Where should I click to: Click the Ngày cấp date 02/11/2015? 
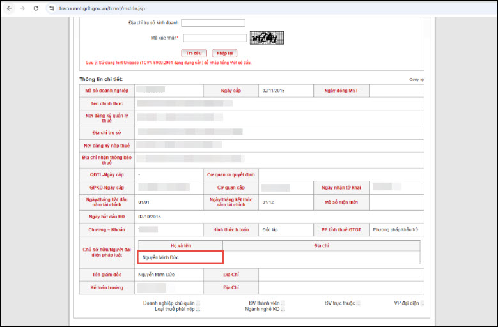coord(276,91)
